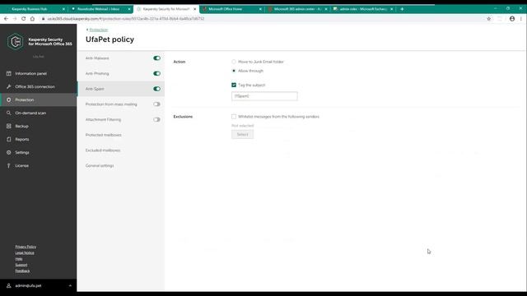Image resolution: width=527 pixels, height=296 pixels.
Task: Click the UfaPet policy heading
Action: (x=110, y=39)
